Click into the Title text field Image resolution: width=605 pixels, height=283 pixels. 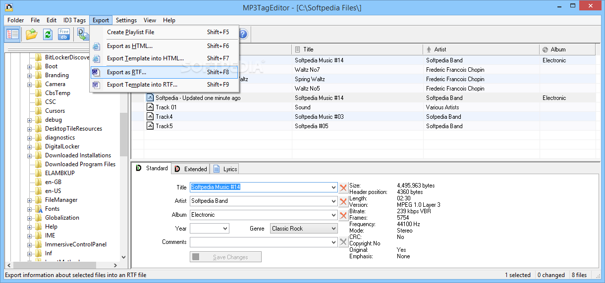pyautogui.click(x=259, y=188)
